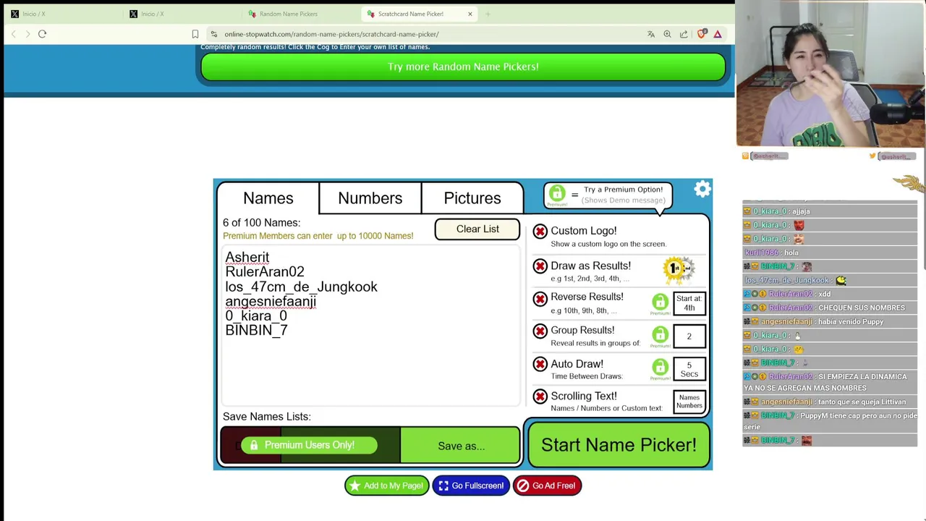Go back in browser history

13,34
